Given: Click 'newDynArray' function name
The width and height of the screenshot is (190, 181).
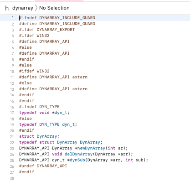Looking at the screenshot, I should (x=91, y=148).
